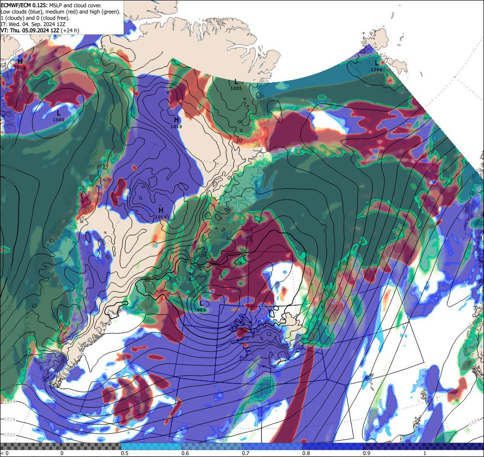Click the low pressure 'L 1006' label
The height and width of the screenshot is (457, 484).
(x=376, y=66)
